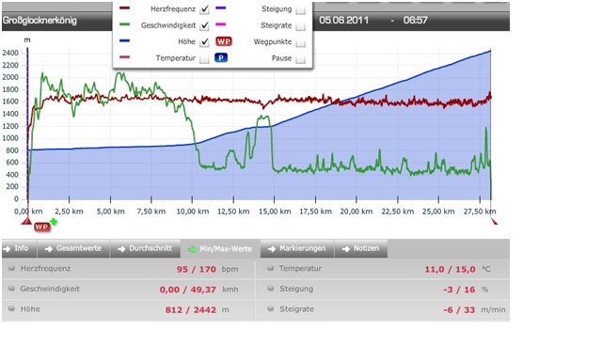Click the bullet beside Geschwindigkeit row

coord(11,289)
